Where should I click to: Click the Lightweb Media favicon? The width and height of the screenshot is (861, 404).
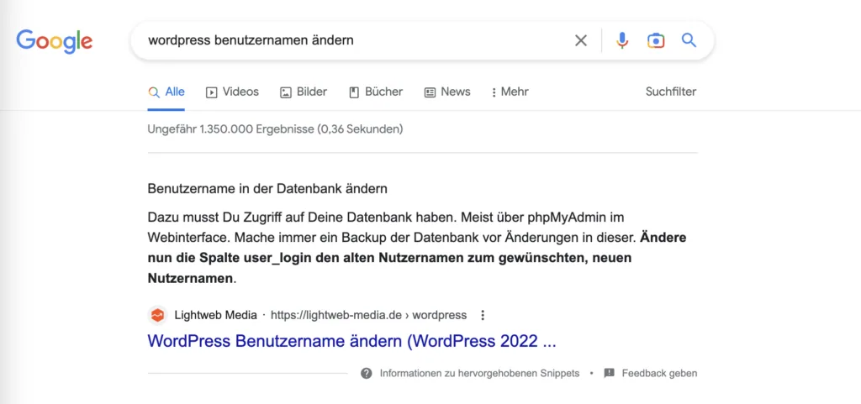tap(157, 315)
